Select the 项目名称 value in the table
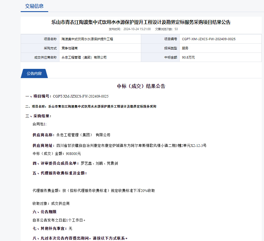This screenshot has height=241, width=264. (87, 39)
